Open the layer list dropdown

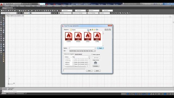tap(38, 13)
